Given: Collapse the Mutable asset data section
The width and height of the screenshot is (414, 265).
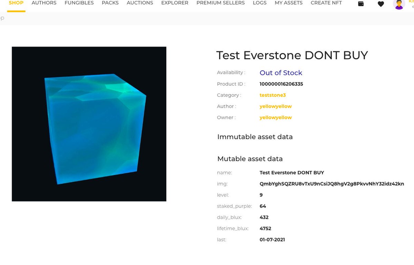Looking at the screenshot, I should 250,159.
